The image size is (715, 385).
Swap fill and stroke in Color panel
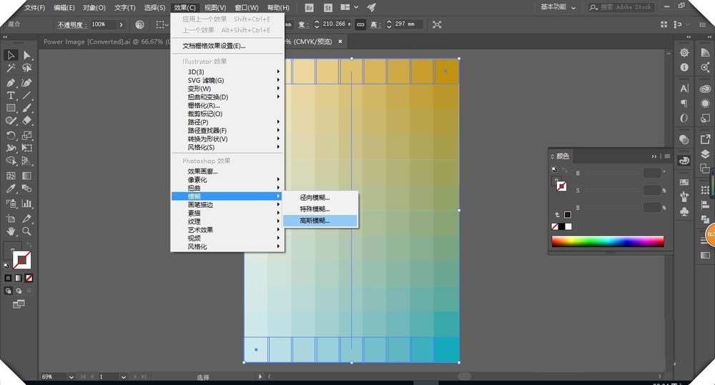pos(565,170)
